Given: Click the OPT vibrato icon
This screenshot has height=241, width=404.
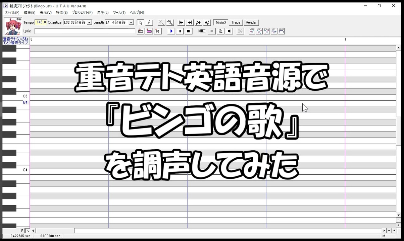Looking at the screenshot, I should point(274,31).
